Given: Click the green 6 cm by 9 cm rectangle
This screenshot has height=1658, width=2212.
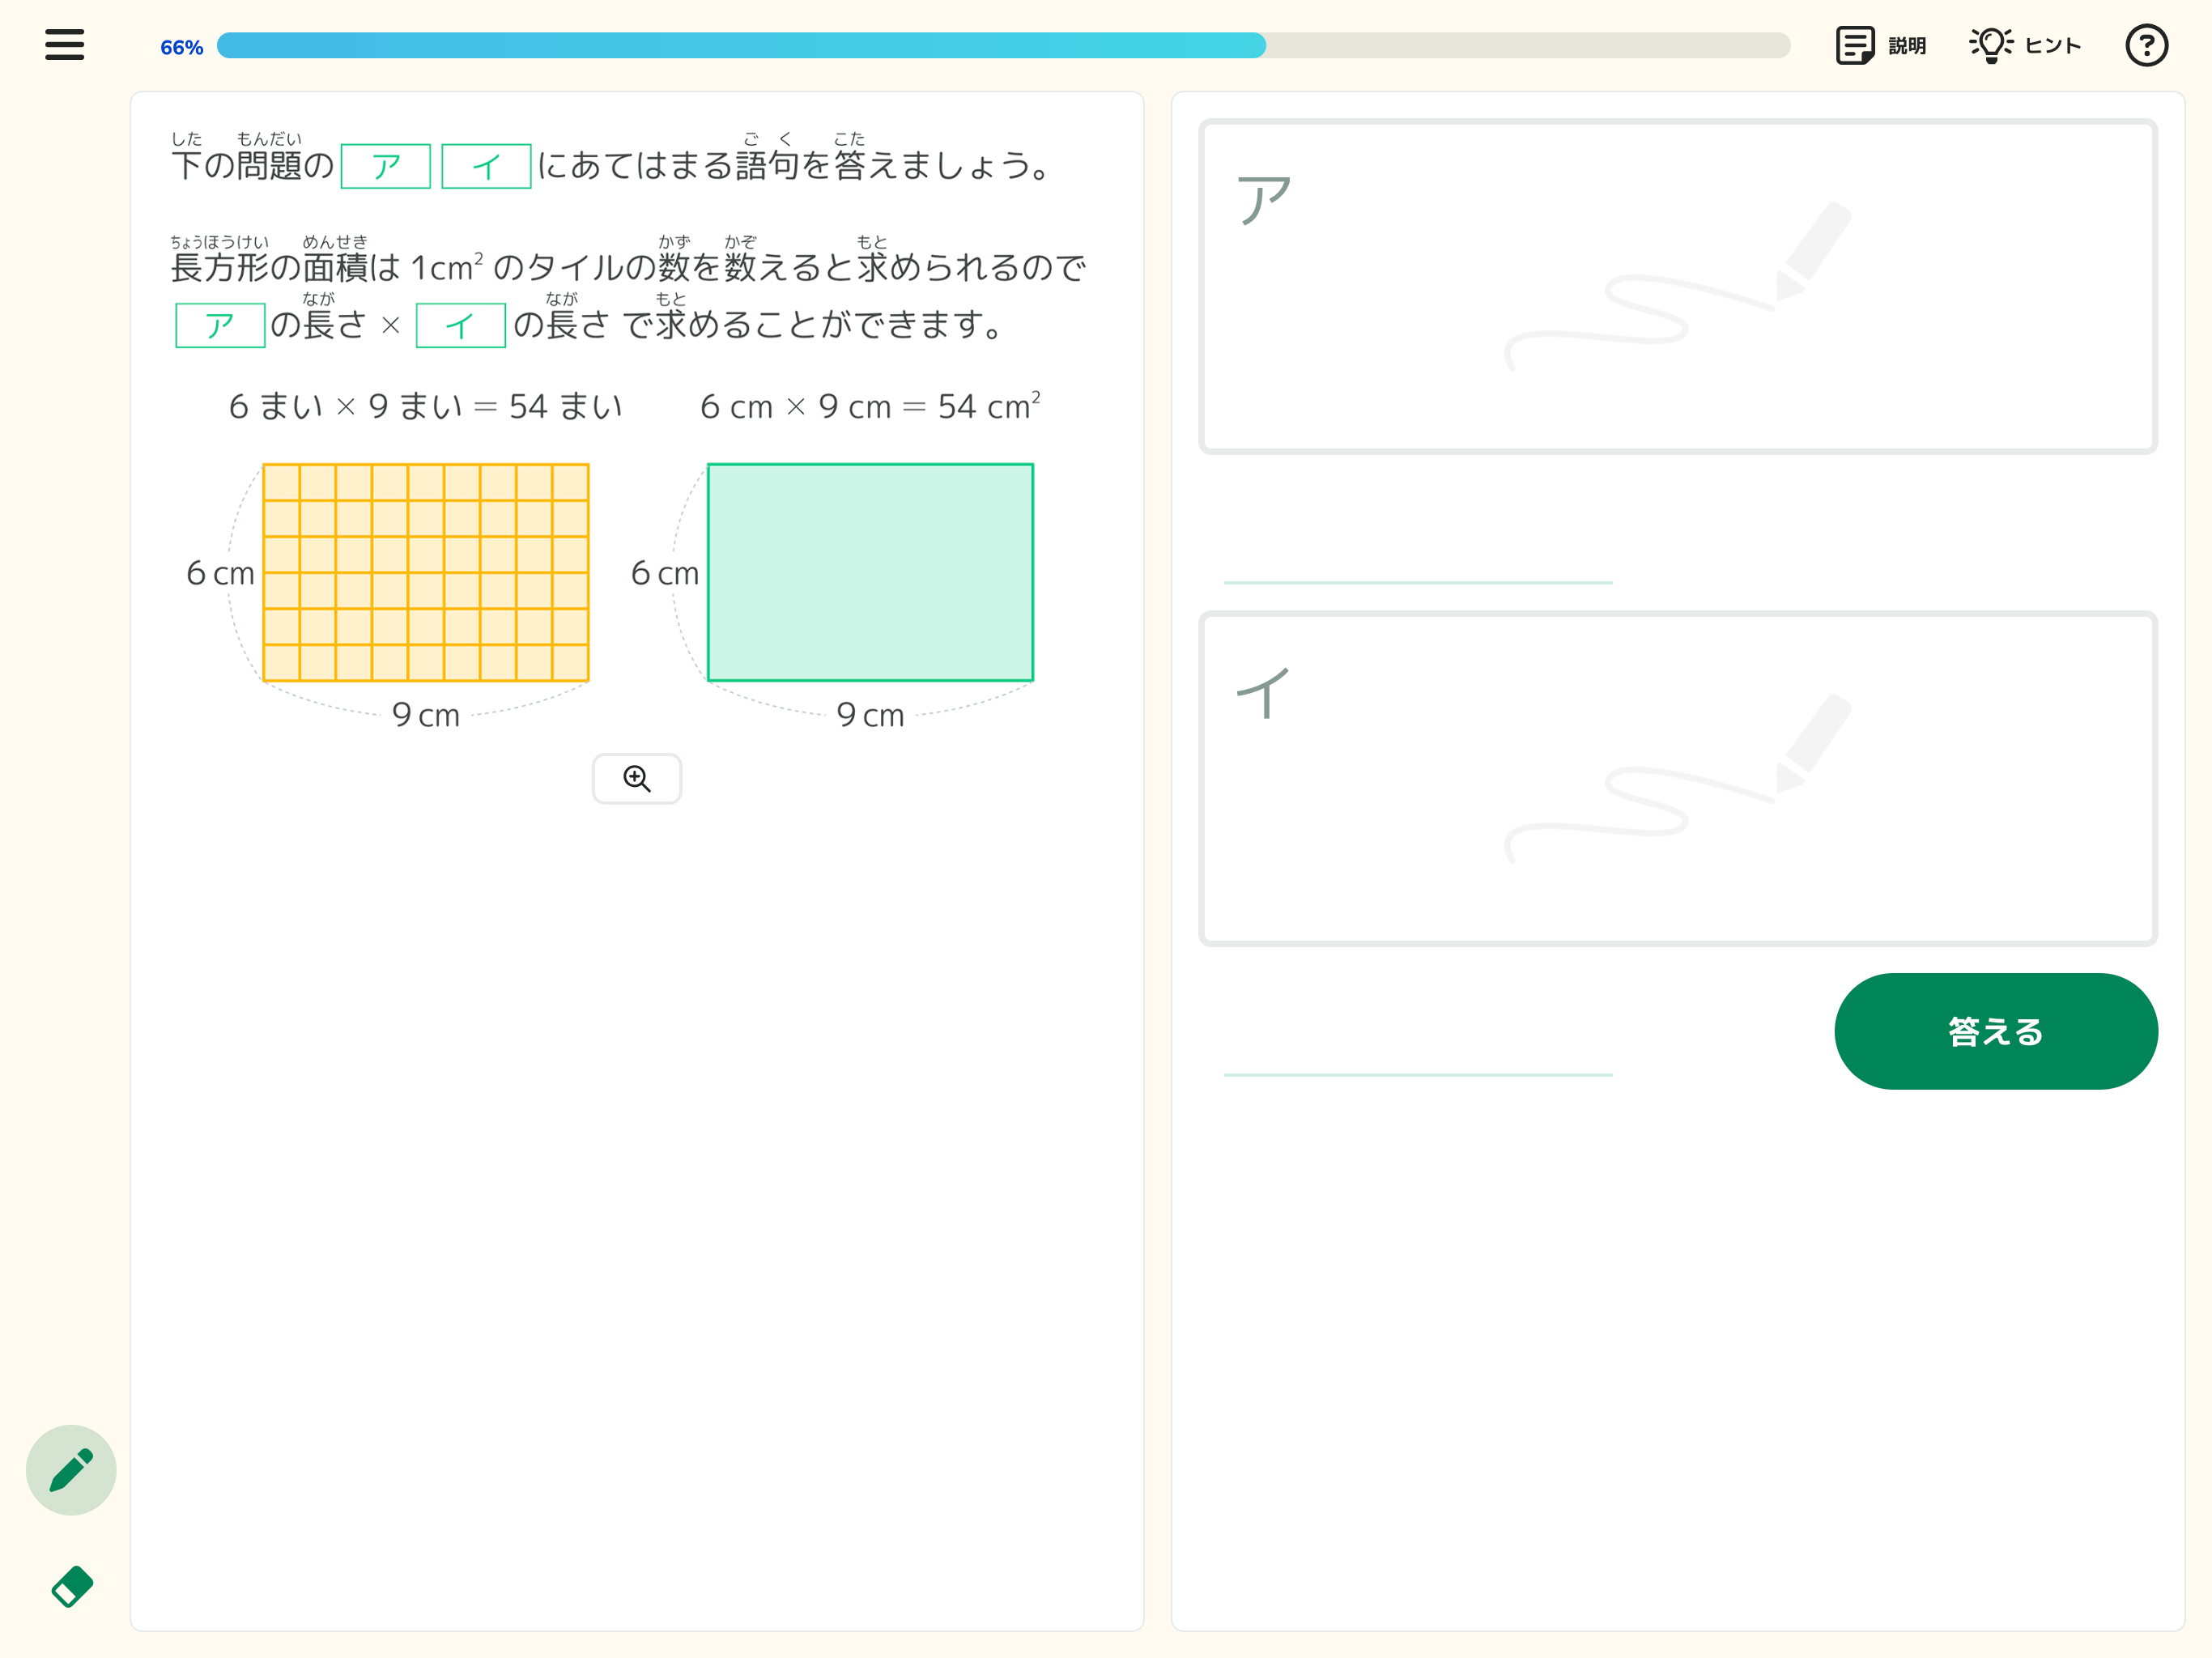Looking at the screenshot, I should 870,572.
